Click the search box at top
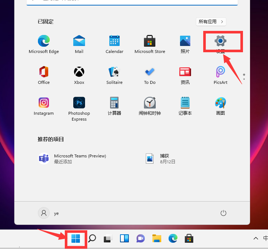 point(132,2)
